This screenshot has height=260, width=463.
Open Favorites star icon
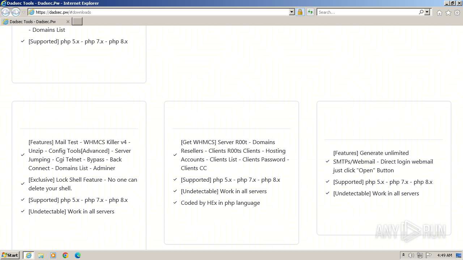click(448, 13)
